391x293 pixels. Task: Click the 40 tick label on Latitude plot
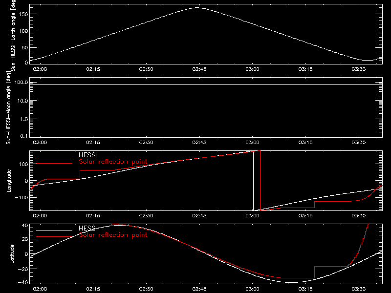(25, 225)
